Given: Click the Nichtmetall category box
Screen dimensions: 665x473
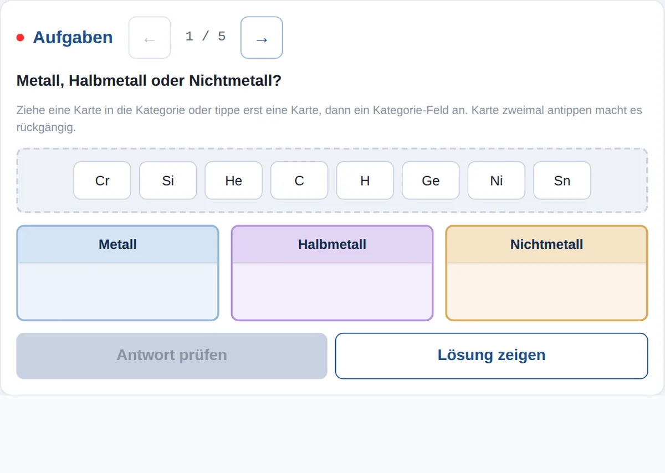Looking at the screenshot, I should coord(546,273).
